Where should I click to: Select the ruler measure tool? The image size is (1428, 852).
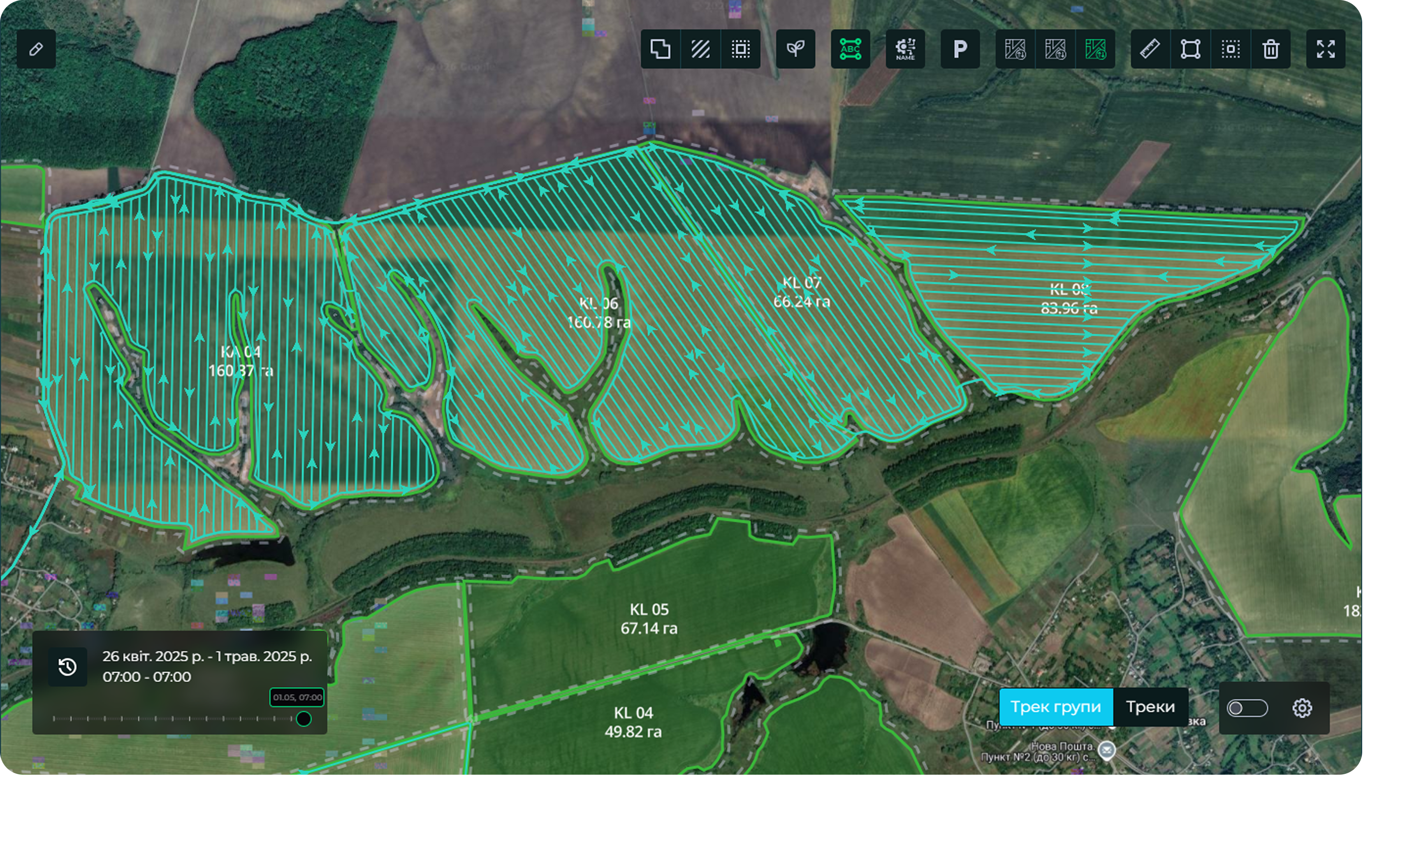point(1150,49)
